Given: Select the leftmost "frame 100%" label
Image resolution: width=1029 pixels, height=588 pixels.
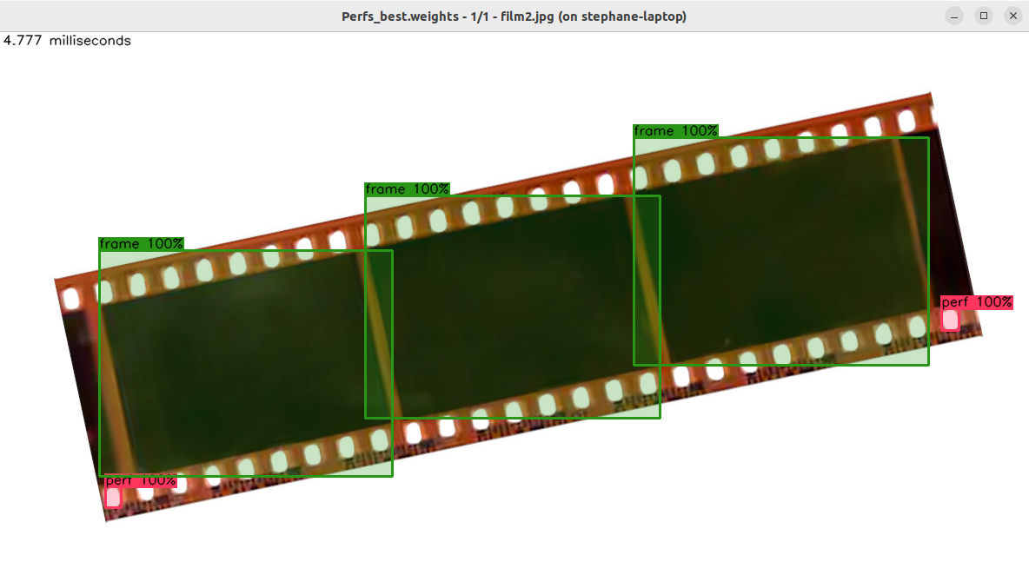Looking at the screenshot, I should coord(142,244).
